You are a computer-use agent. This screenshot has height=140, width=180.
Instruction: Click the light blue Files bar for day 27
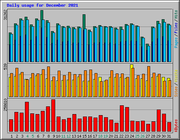(x=149, y=54)
